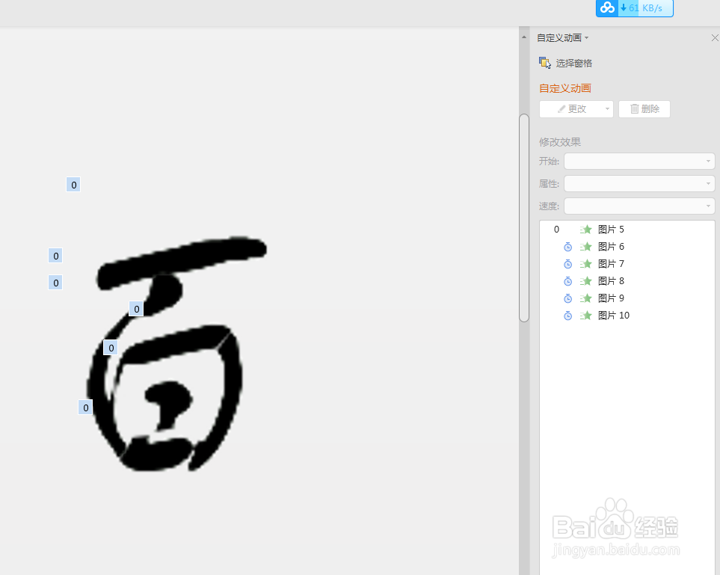Screen dimensions: 720x575
Task: Open 选择窗格 selection pane
Action: point(573,64)
